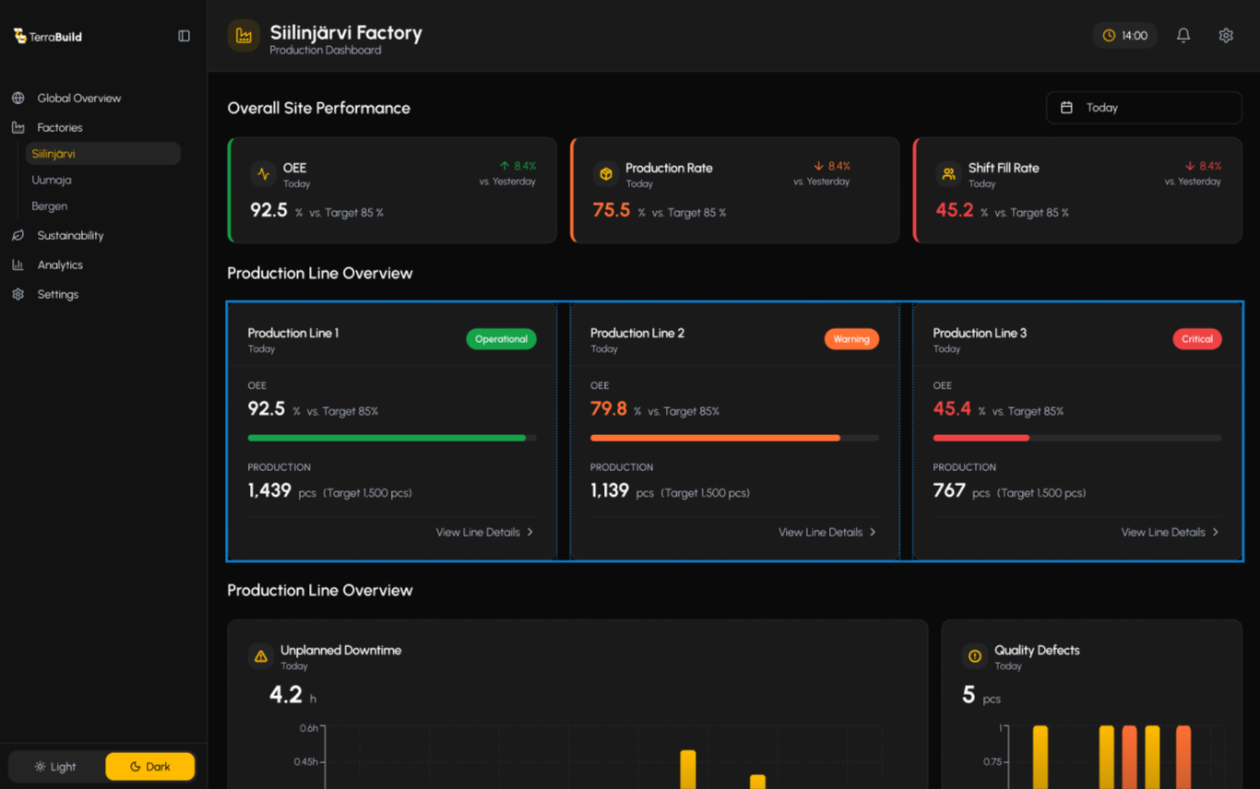The height and width of the screenshot is (789, 1260).
Task: Open the Today date range dropdown
Action: [1143, 108]
